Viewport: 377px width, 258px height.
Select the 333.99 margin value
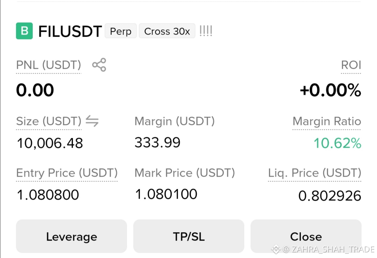pos(157,142)
